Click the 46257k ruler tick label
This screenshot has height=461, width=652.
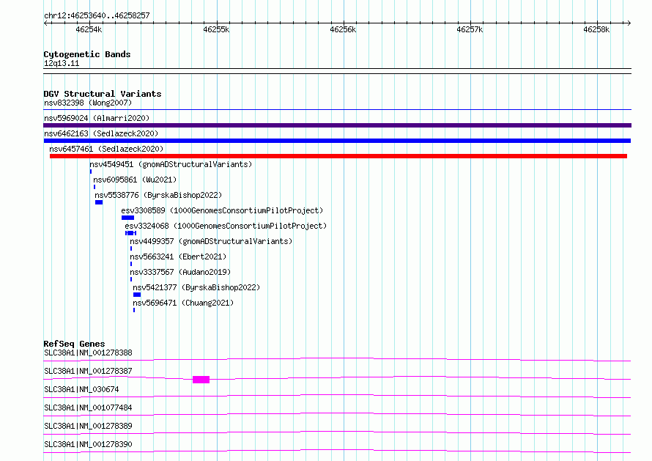tap(470, 29)
